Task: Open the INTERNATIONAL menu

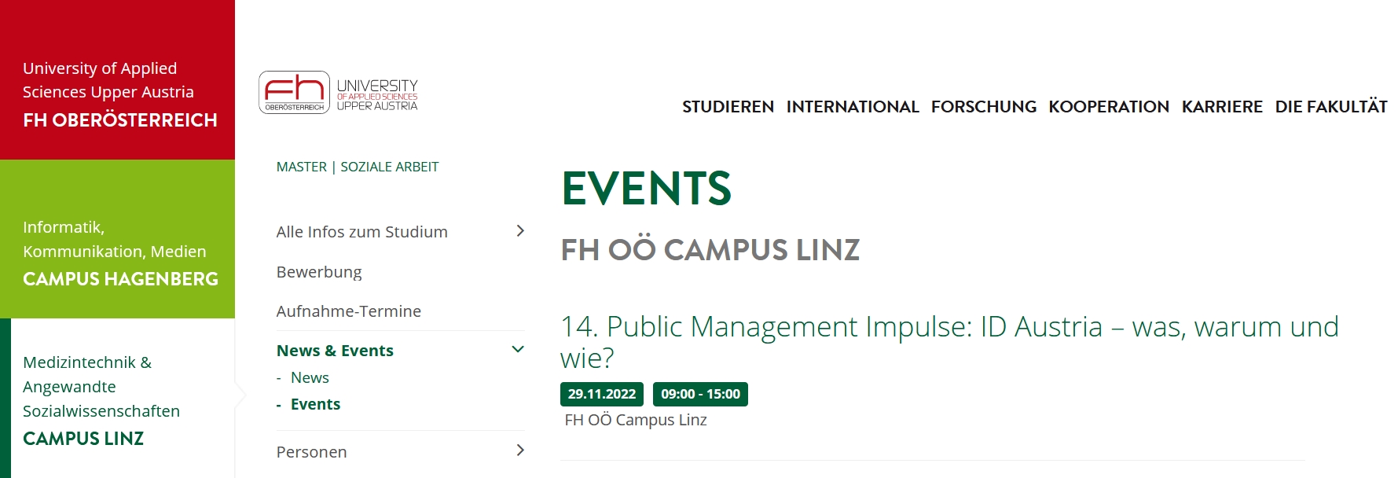Action: coord(853,106)
